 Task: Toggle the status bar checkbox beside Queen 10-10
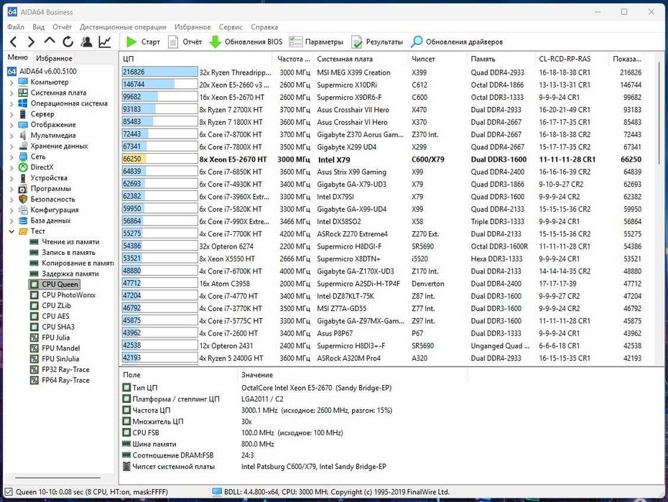click(x=9, y=492)
